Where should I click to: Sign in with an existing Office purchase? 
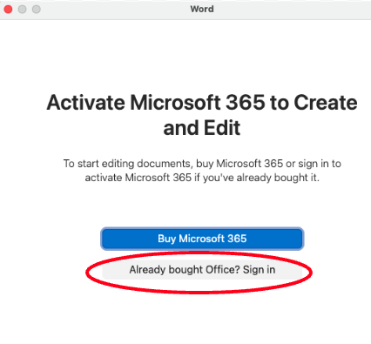[x=202, y=270]
